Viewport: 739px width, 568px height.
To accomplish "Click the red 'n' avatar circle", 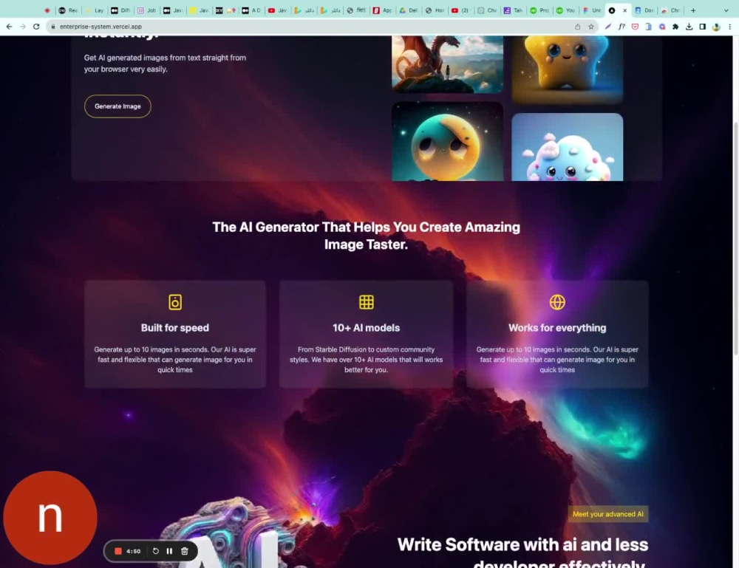I will 50,518.
